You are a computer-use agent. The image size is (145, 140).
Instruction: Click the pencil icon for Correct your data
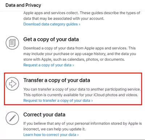(x=12, y=118)
